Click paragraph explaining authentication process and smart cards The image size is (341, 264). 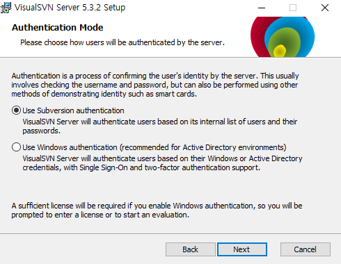(x=155, y=85)
